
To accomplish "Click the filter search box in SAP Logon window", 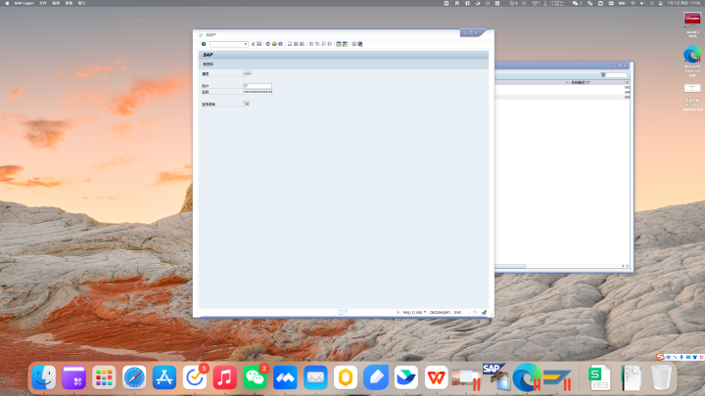I will [x=617, y=75].
